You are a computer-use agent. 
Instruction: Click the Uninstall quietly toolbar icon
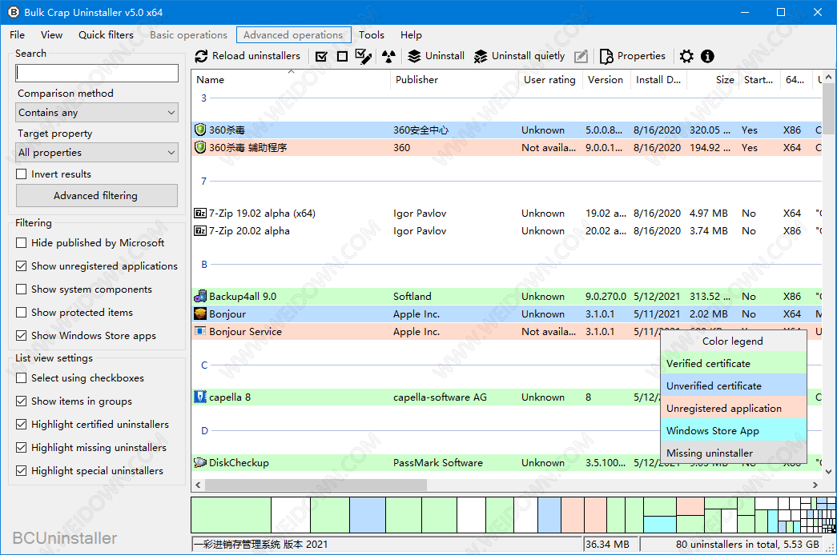coord(481,56)
